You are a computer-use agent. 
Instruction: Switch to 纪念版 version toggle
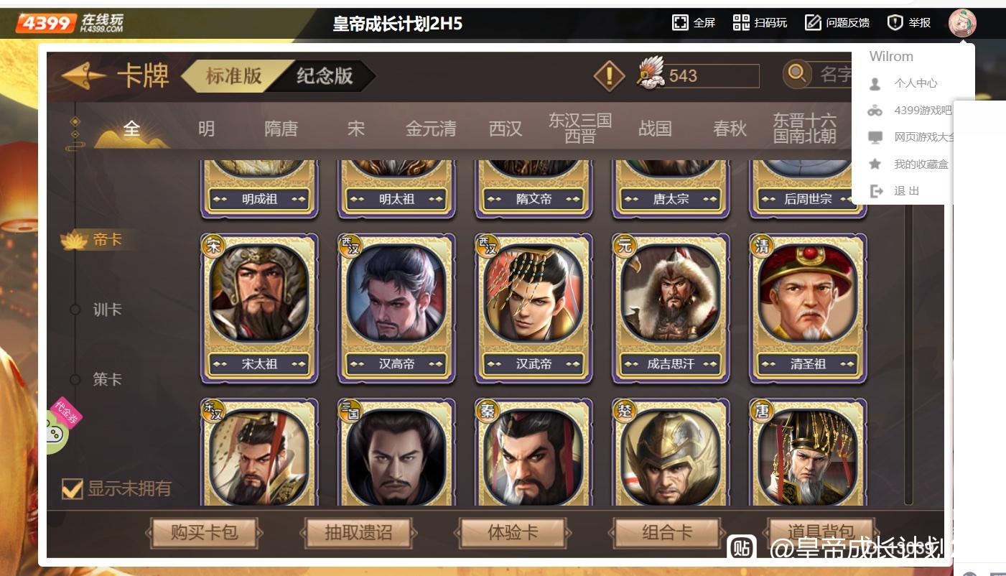point(325,75)
